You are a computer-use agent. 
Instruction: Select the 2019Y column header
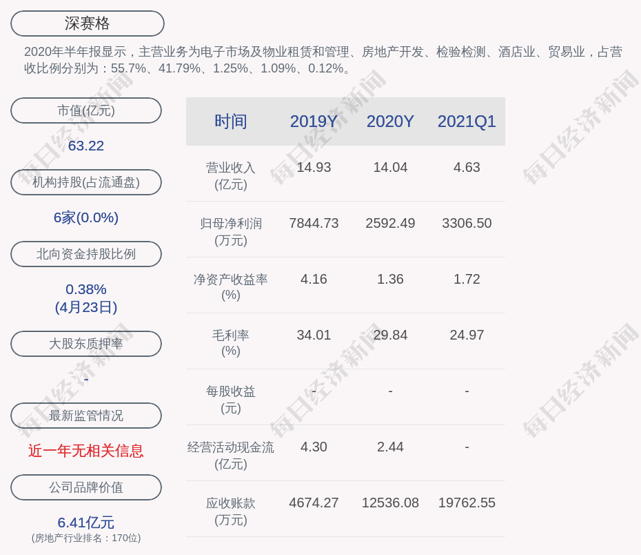(x=314, y=121)
